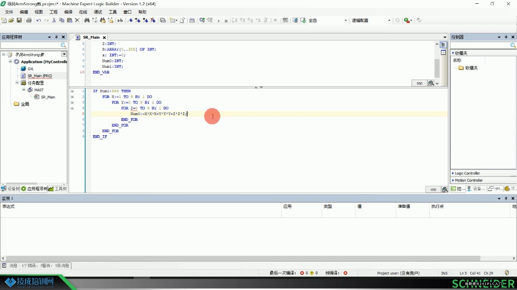
Task: Close the SR_Main editor tab
Action: pyautogui.click(x=104, y=37)
